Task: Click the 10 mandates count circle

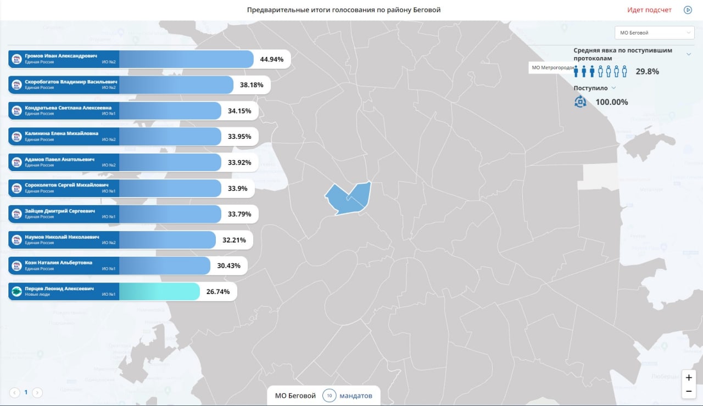Action: 329,396
